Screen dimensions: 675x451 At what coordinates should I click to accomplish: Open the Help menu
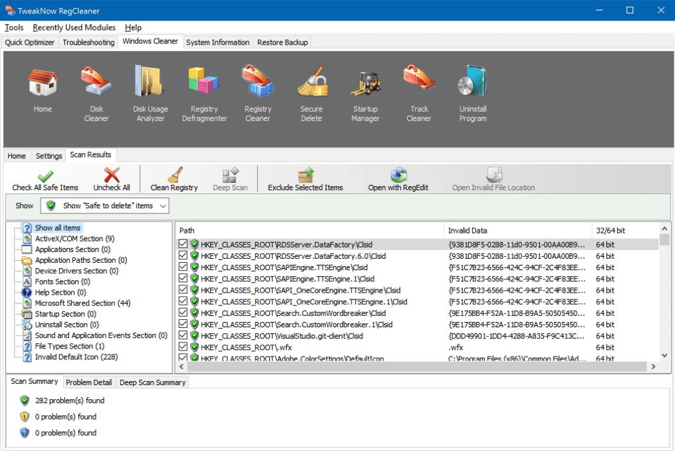(133, 27)
